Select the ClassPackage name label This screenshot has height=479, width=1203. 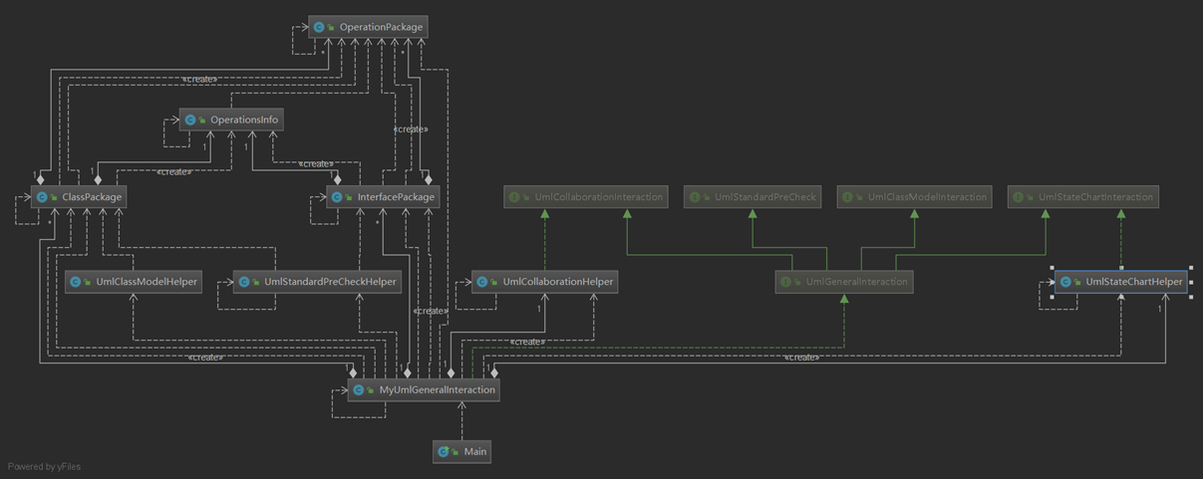pyautogui.click(x=92, y=197)
